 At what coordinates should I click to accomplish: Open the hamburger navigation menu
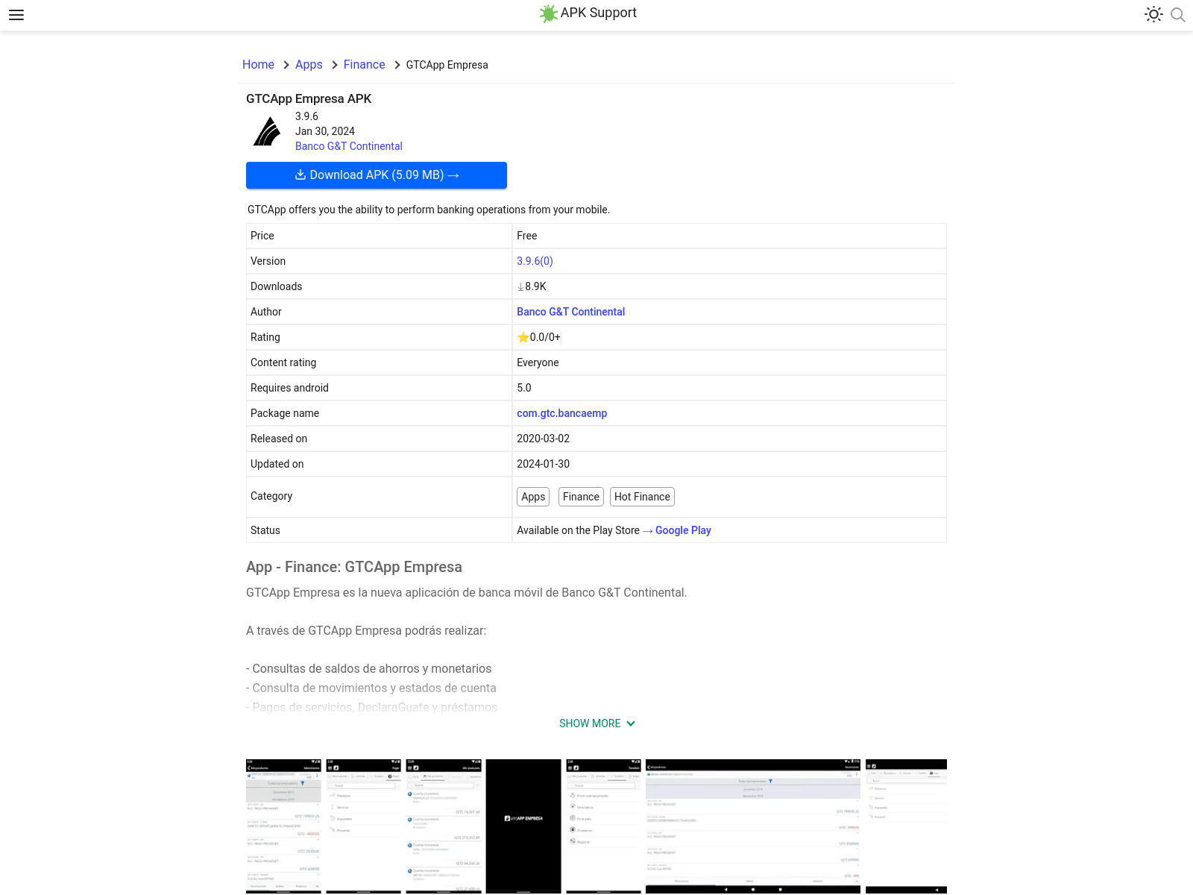tap(16, 15)
